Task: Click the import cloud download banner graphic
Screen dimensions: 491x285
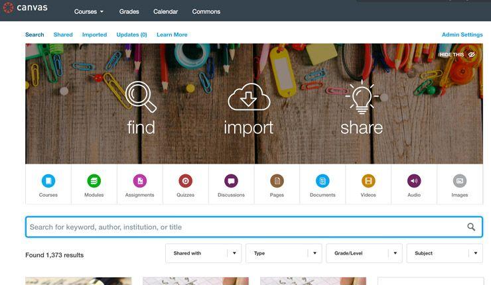Action: [249, 97]
